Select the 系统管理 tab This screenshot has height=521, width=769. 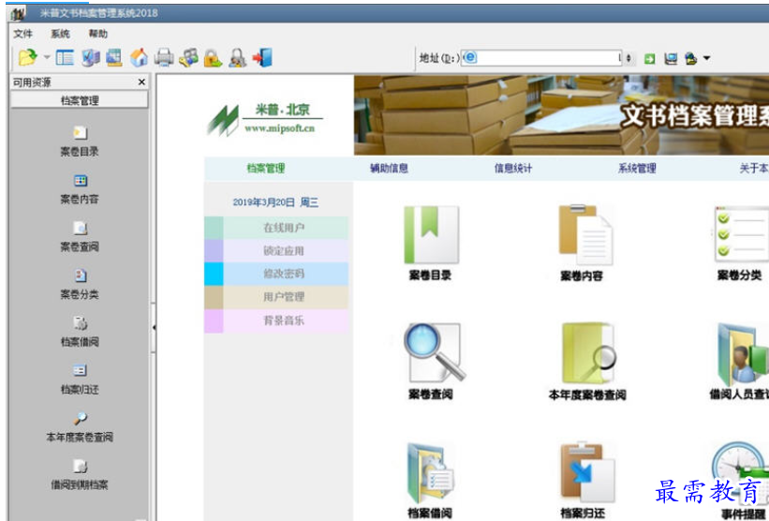637,169
